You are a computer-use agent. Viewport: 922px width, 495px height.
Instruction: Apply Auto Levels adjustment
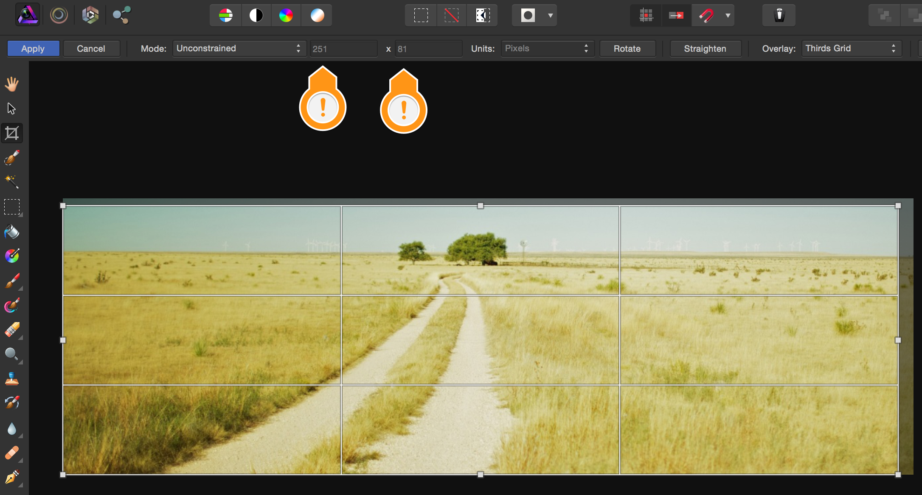[226, 16]
